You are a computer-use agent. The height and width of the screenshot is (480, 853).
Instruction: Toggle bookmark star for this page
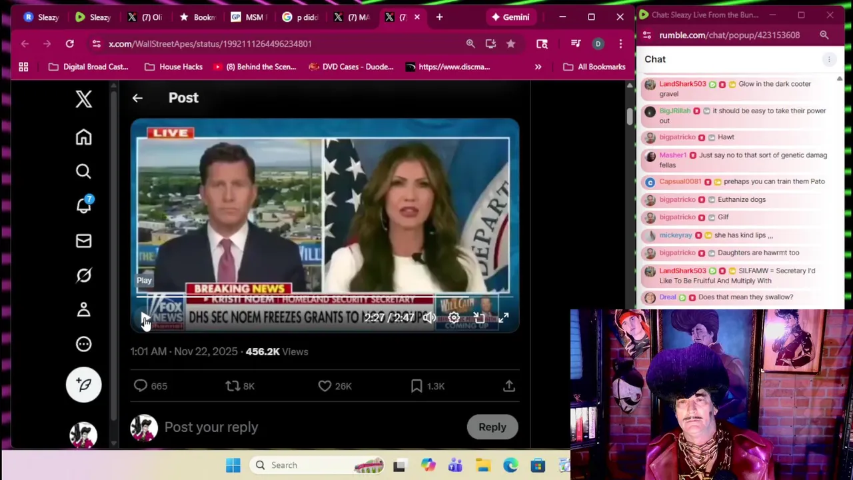tap(510, 43)
